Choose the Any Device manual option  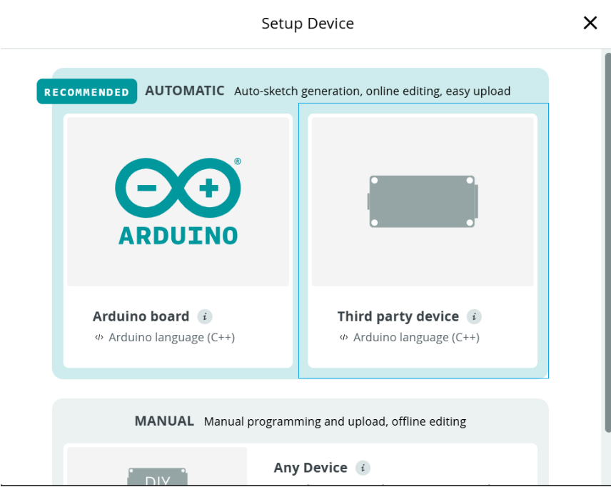point(310,468)
